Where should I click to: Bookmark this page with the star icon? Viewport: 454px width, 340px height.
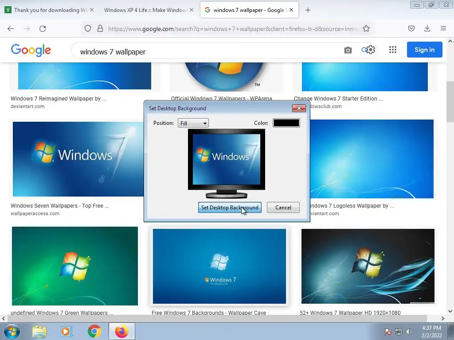pyautogui.click(x=366, y=28)
